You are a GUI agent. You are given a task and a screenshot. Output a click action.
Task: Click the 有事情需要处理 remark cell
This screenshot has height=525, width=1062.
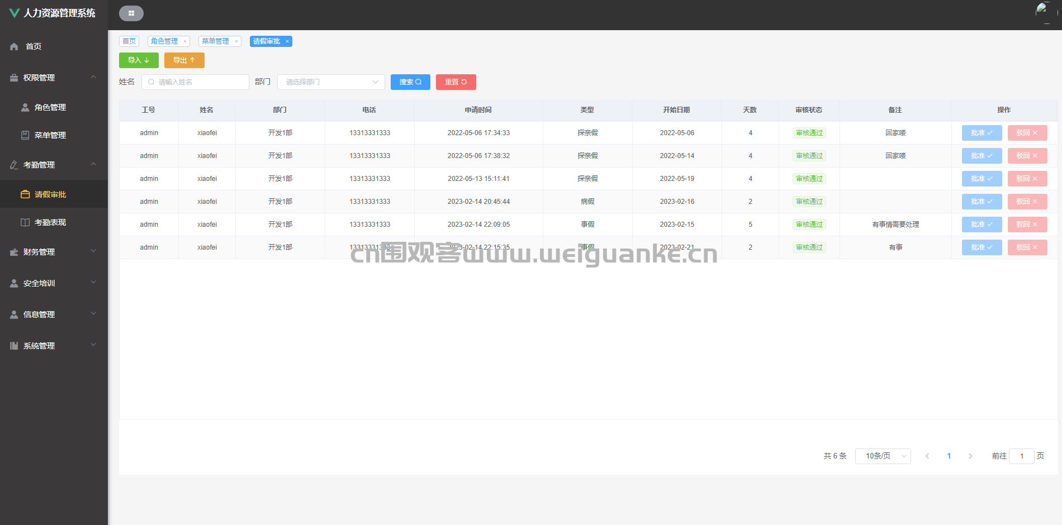click(895, 225)
